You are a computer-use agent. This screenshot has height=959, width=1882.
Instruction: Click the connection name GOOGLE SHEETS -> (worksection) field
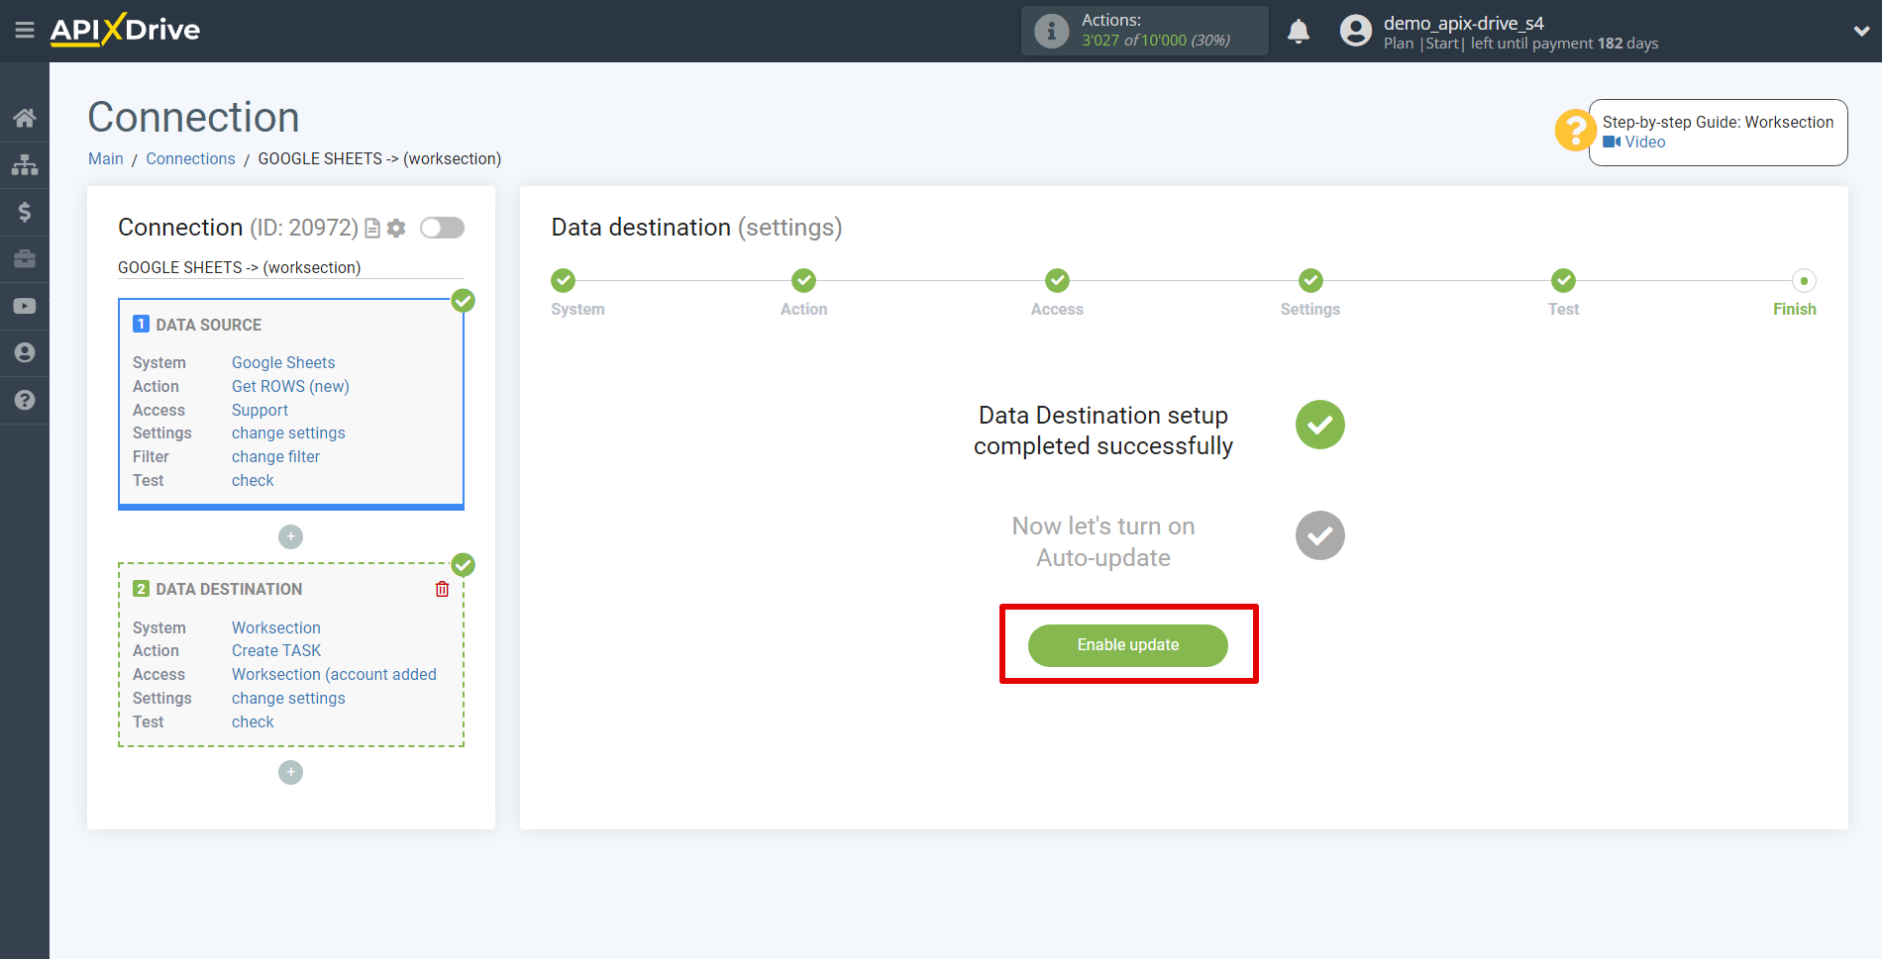pyautogui.click(x=290, y=268)
